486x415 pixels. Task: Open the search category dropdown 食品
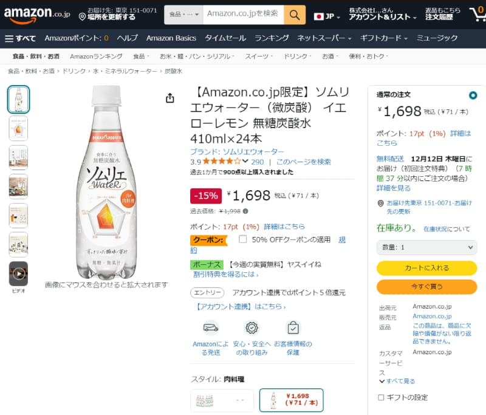tap(183, 14)
